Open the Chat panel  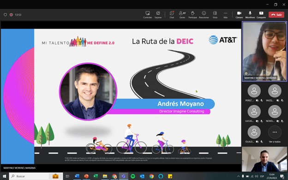[x=172, y=15]
